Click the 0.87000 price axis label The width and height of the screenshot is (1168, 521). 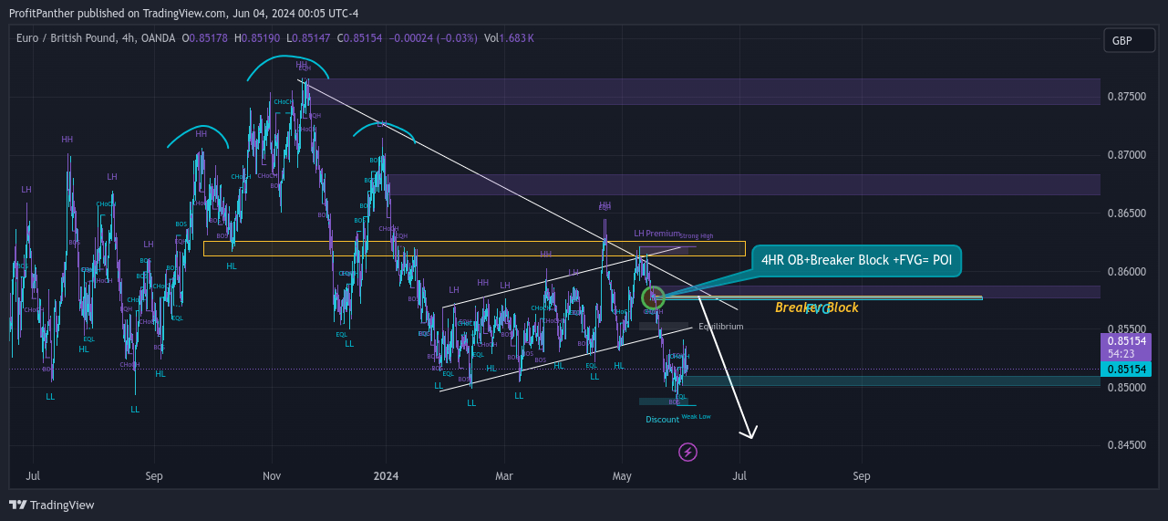tap(1126, 155)
